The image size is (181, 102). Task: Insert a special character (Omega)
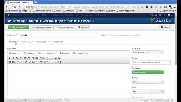[x=59, y=62]
